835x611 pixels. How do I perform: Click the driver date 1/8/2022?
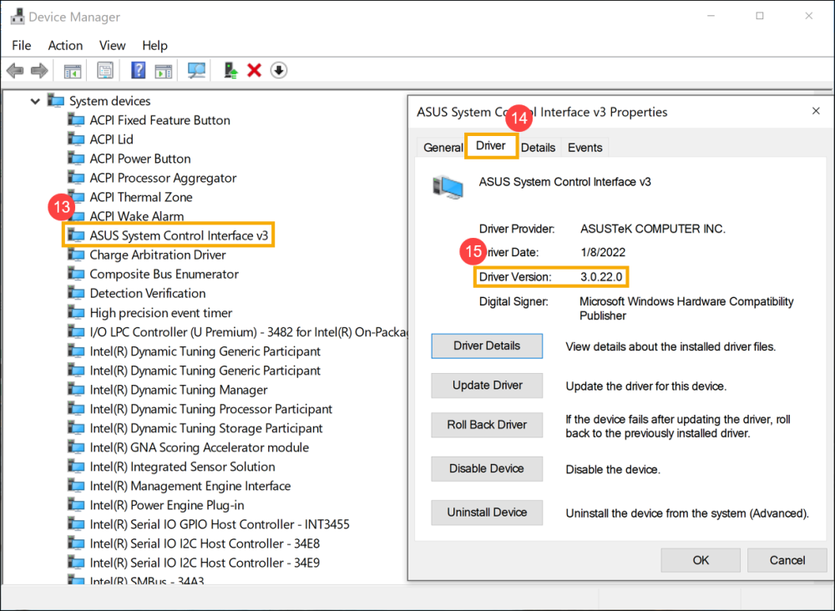[x=603, y=252]
